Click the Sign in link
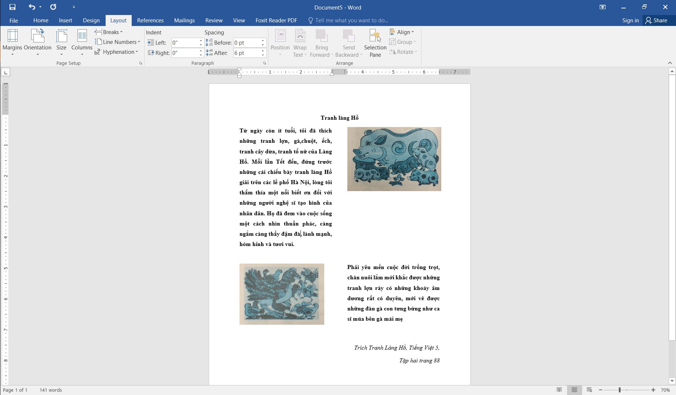Screen dimensions: 676x395 [630, 21]
